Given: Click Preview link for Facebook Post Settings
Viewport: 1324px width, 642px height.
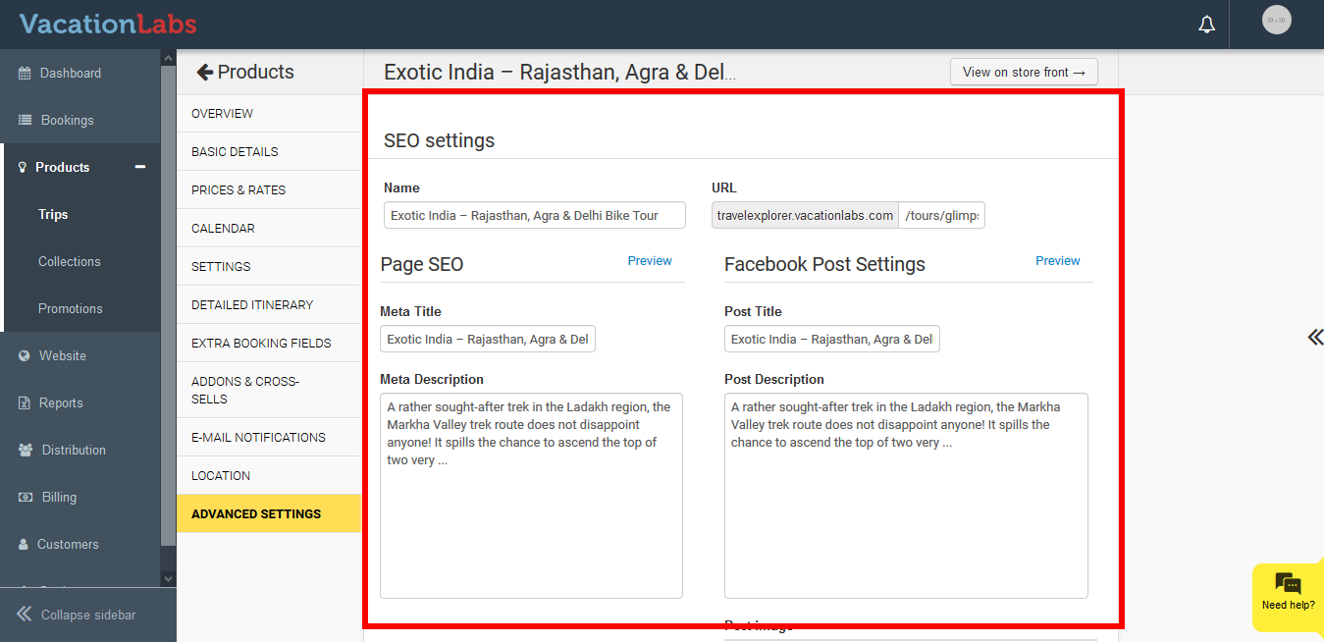Looking at the screenshot, I should click(x=1057, y=261).
